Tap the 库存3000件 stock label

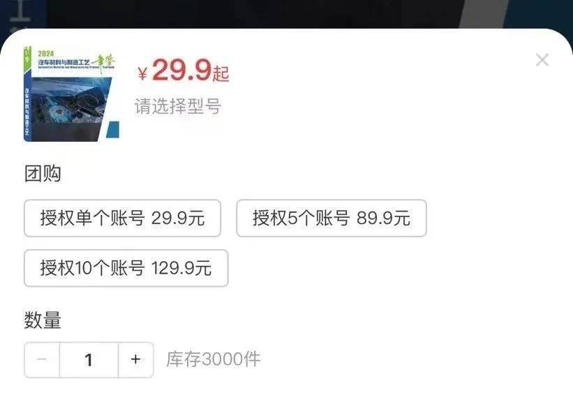coord(214,359)
